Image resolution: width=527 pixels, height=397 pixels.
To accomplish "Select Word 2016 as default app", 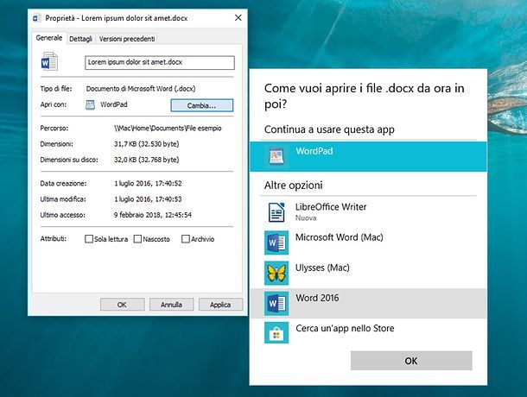I will point(368,303).
